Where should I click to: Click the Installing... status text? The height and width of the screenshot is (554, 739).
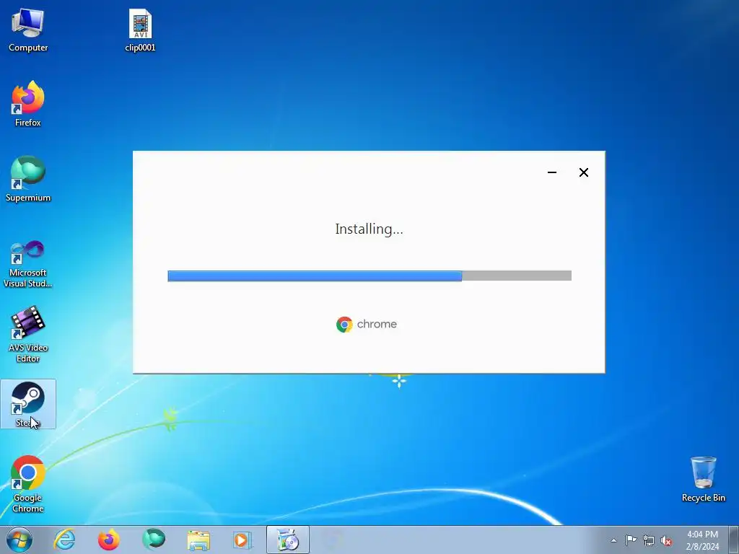369,229
